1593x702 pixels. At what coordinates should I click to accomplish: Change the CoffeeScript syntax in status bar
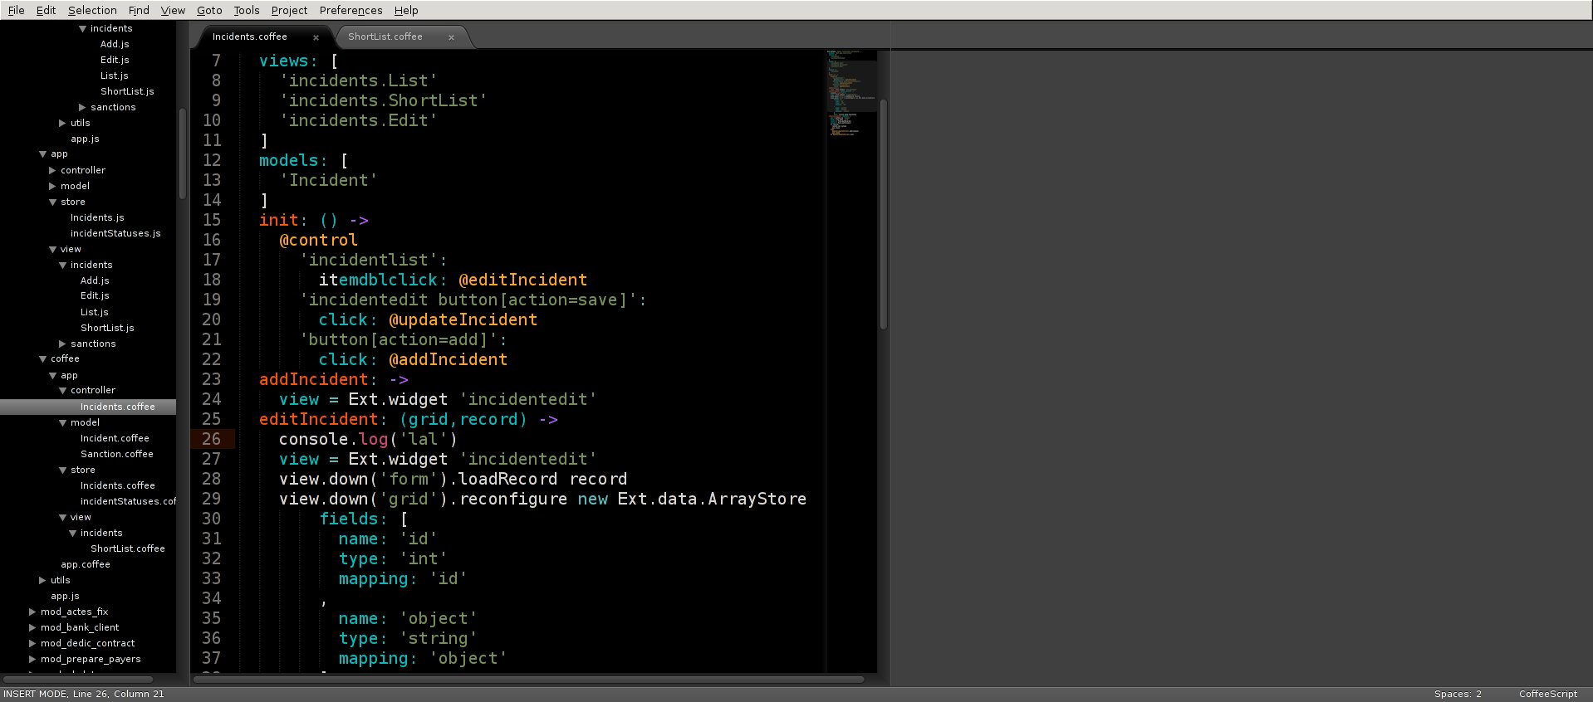point(1548,694)
